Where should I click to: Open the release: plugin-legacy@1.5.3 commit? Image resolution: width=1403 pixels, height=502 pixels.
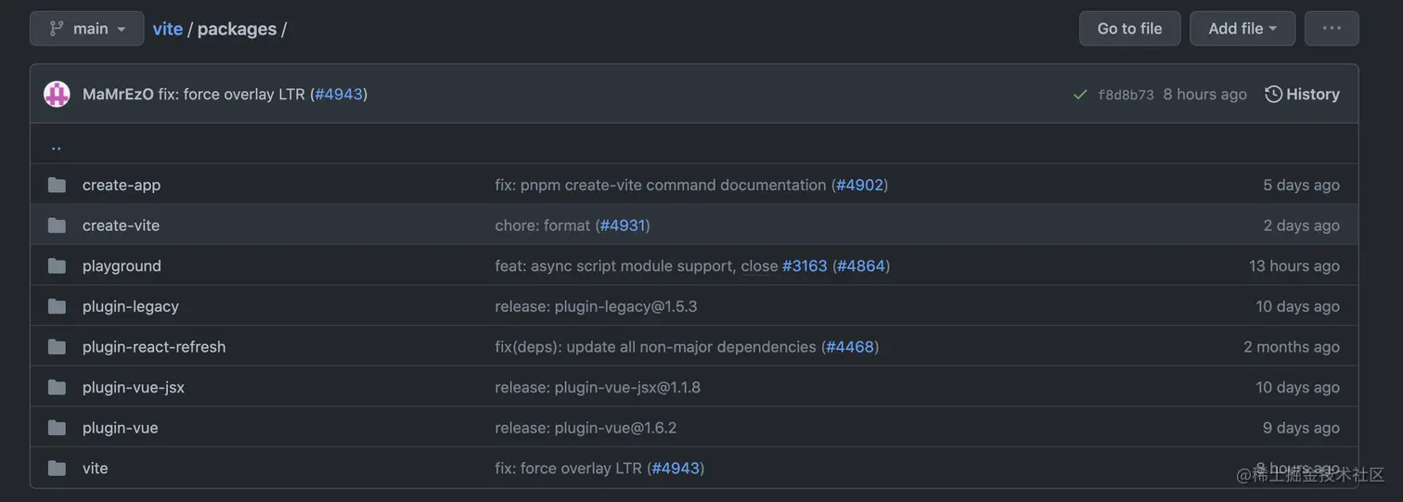tap(596, 306)
